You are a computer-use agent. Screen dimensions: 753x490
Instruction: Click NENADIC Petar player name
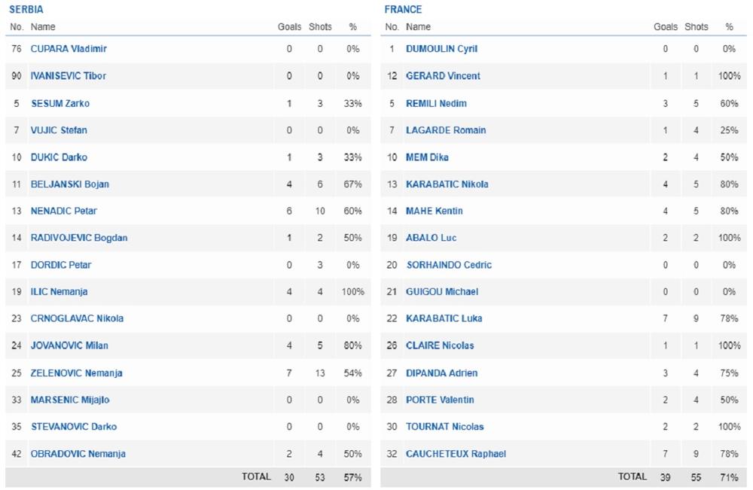coord(63,211)
